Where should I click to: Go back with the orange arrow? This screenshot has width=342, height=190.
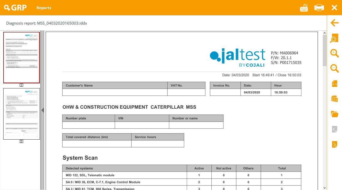(x=334, y=23)
